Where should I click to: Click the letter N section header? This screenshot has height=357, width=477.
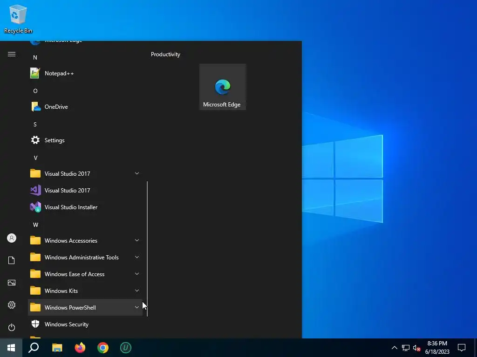(x=35, y=57)
